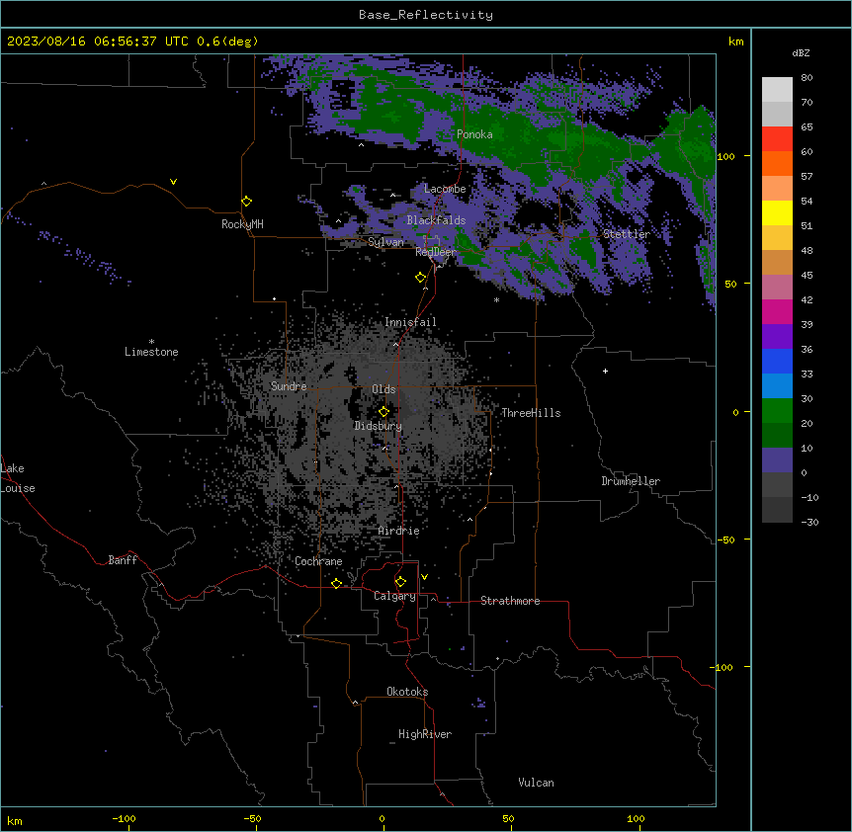Click the white caret marker just above Innisfail

425,289
